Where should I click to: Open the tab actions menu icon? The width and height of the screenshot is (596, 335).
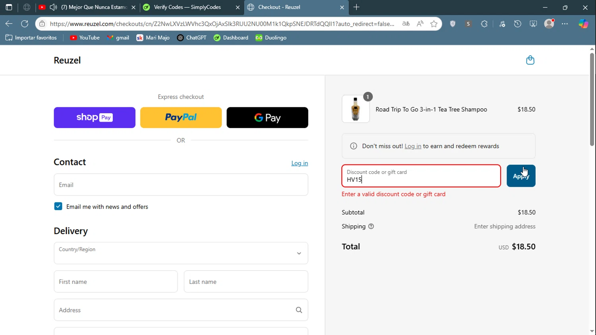(x=9, y=7)
